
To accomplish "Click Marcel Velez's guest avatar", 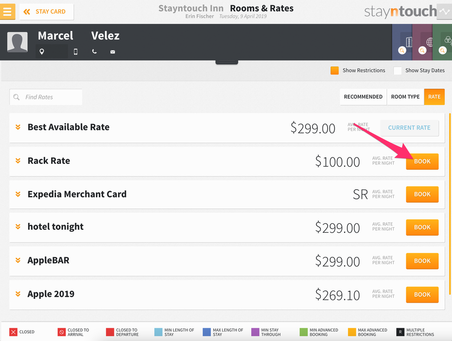I will (x=17, y=42).
